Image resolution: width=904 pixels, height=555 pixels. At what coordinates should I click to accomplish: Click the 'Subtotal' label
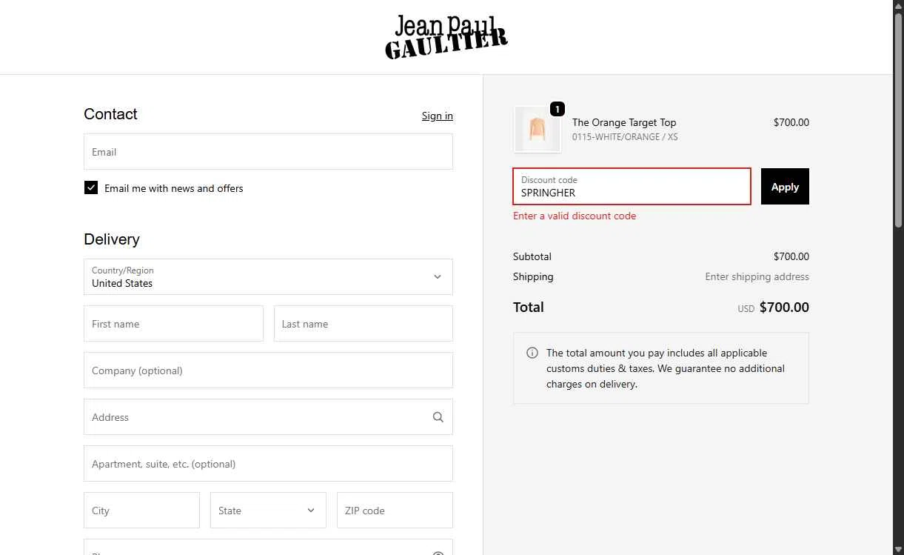(532, 256)
